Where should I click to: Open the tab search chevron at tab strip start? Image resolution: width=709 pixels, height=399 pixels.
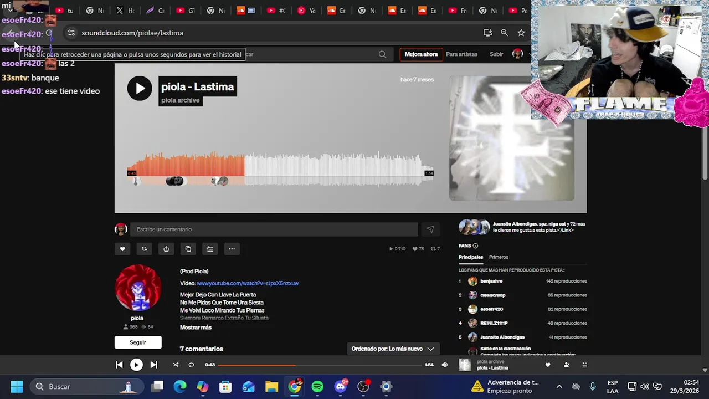pyautogui.click(x=10, y=9)
